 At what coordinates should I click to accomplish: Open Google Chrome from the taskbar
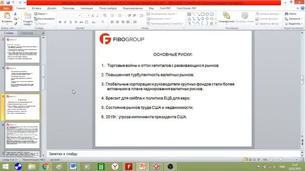pyautogui.click(x=46, y=167)
